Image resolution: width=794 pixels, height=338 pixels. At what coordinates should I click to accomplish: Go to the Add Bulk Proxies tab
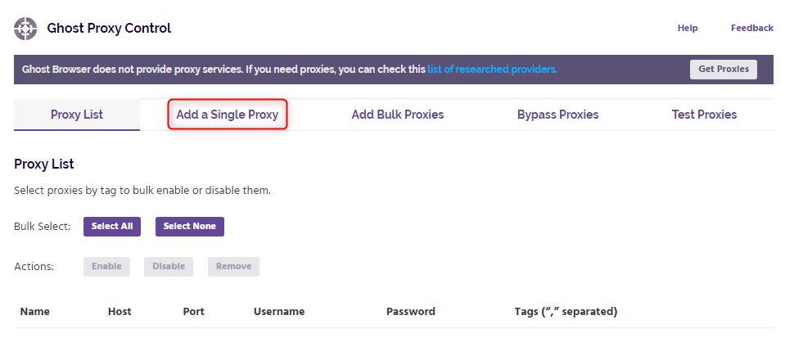point(398,115)
